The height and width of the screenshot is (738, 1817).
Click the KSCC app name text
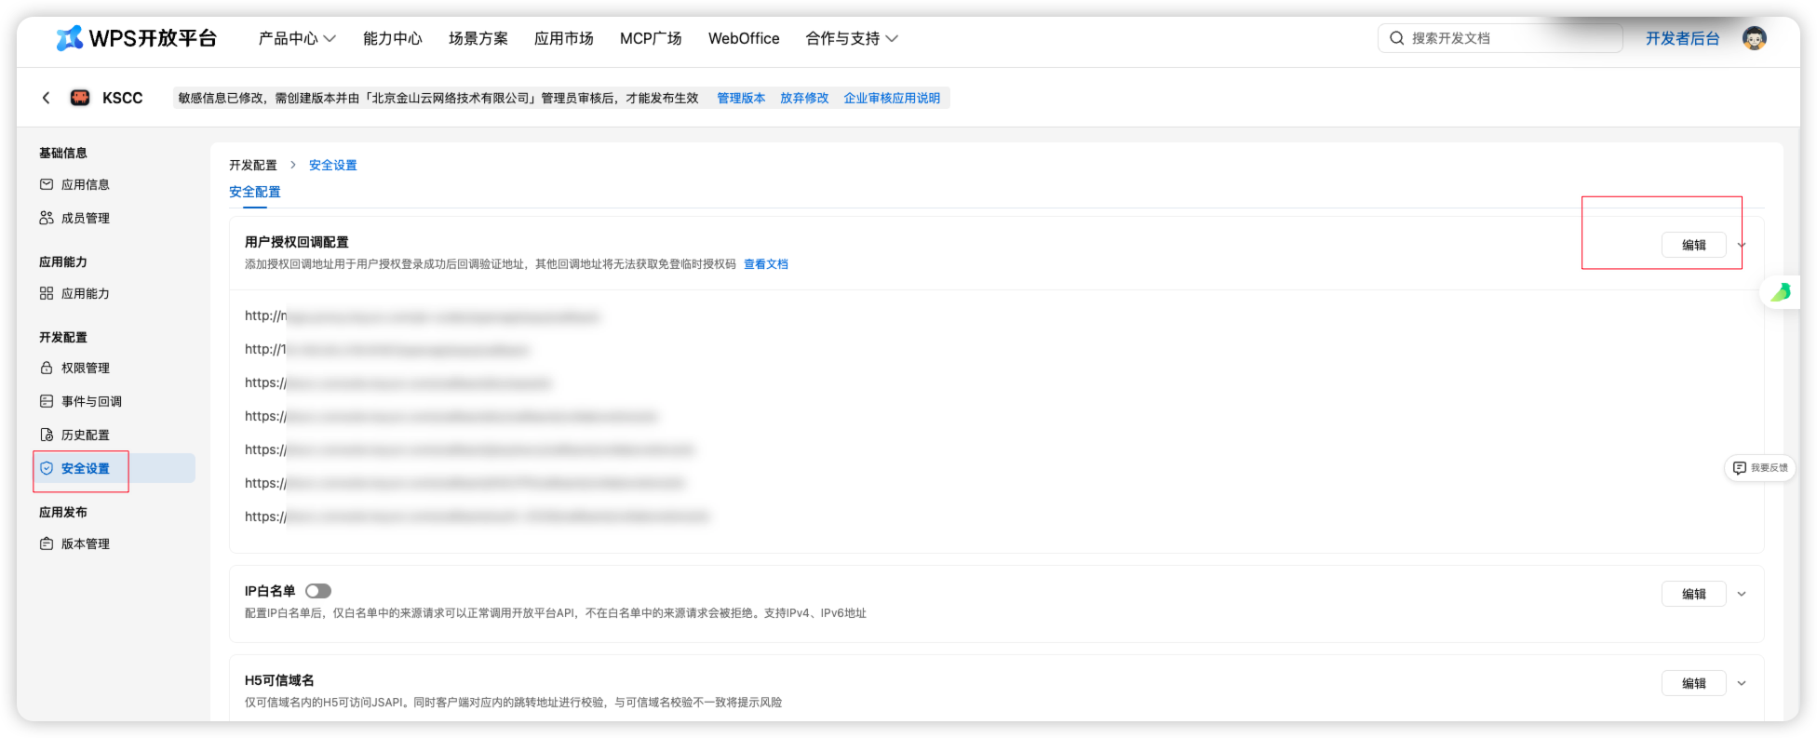click(x=123, y=98)
